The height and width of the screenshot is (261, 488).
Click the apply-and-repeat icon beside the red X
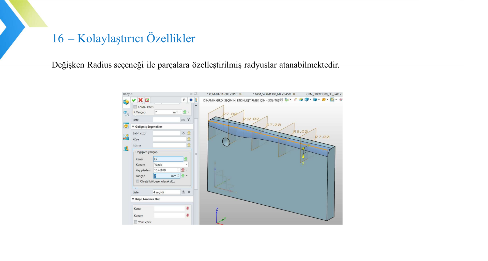[147, 100]
